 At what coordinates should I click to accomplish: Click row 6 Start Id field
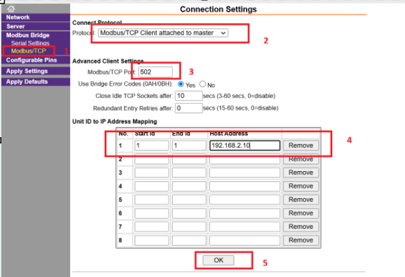pyautogui.click(x=152, y=213)
